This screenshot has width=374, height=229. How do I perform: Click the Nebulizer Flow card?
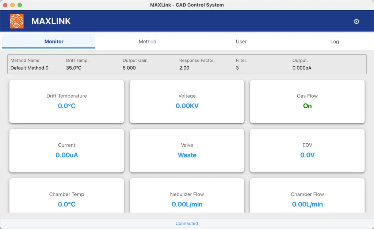(187, 196)
